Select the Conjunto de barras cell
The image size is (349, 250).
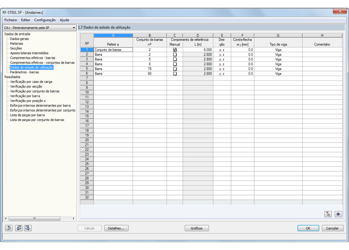pyautogui.click(x=113, y=50)
